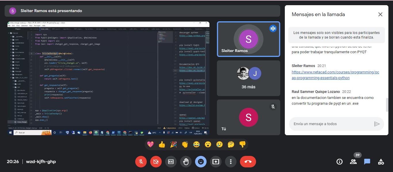Open the meeting details info icon

coord(339,162)
